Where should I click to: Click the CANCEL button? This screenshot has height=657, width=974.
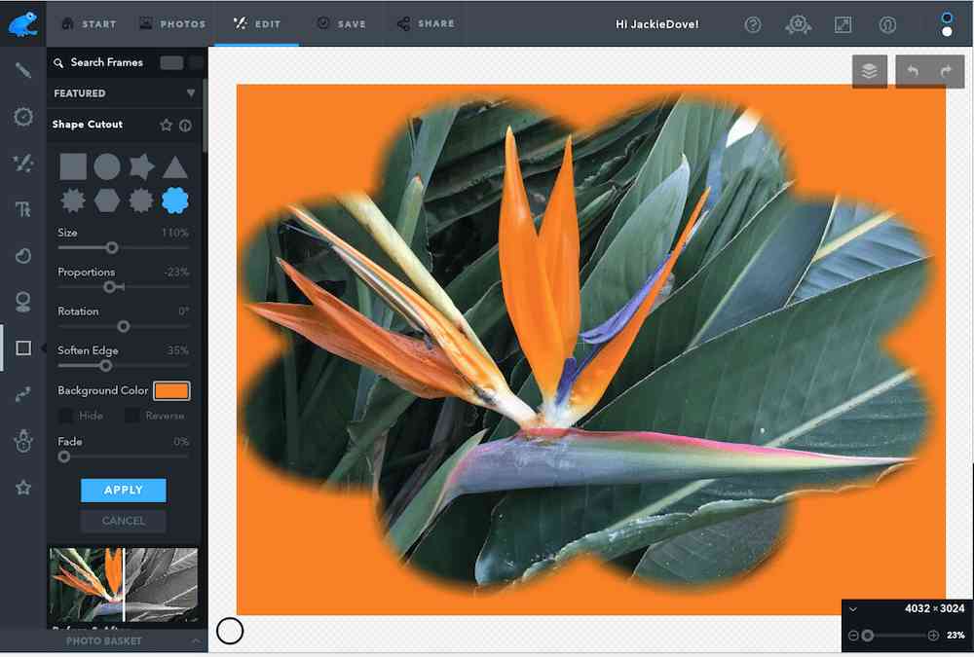point(124,521)
